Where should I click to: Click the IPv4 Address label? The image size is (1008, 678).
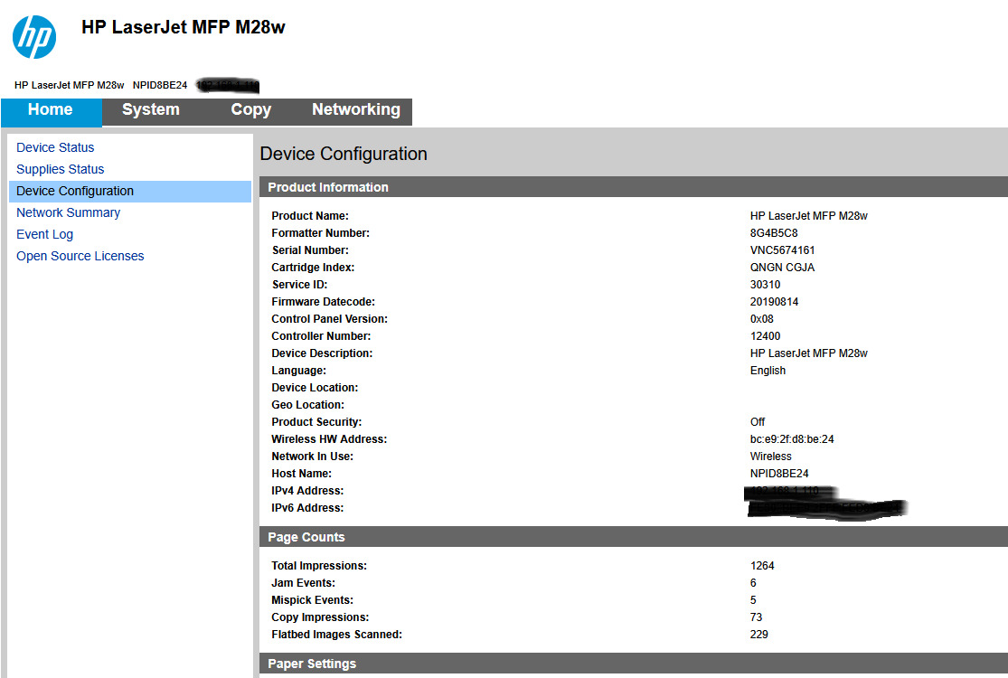coord(307,491)
